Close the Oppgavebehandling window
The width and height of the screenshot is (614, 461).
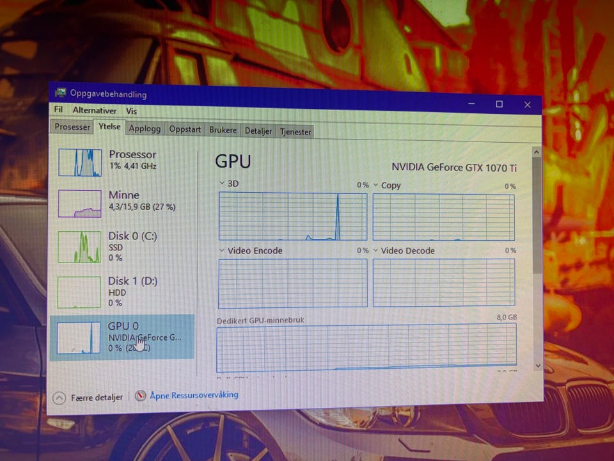pyautogui.click(x=528, y=104)
